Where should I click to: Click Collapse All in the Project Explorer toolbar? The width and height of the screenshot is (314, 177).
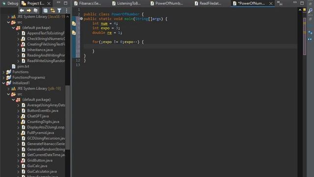(46, 10)
